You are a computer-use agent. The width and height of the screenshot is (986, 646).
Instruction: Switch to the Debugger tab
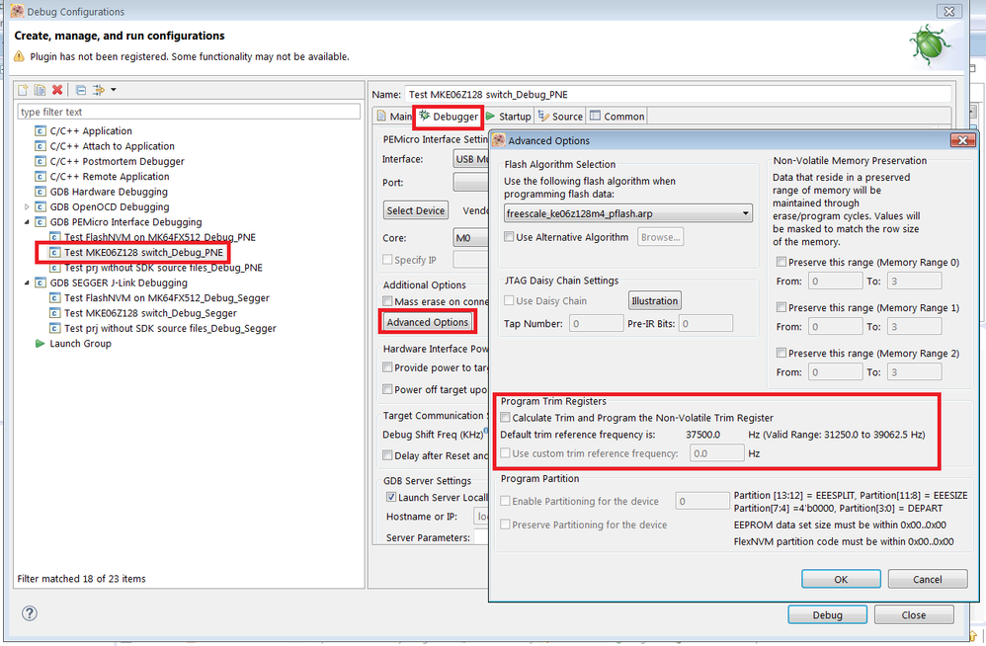click(x=449, y=117)
